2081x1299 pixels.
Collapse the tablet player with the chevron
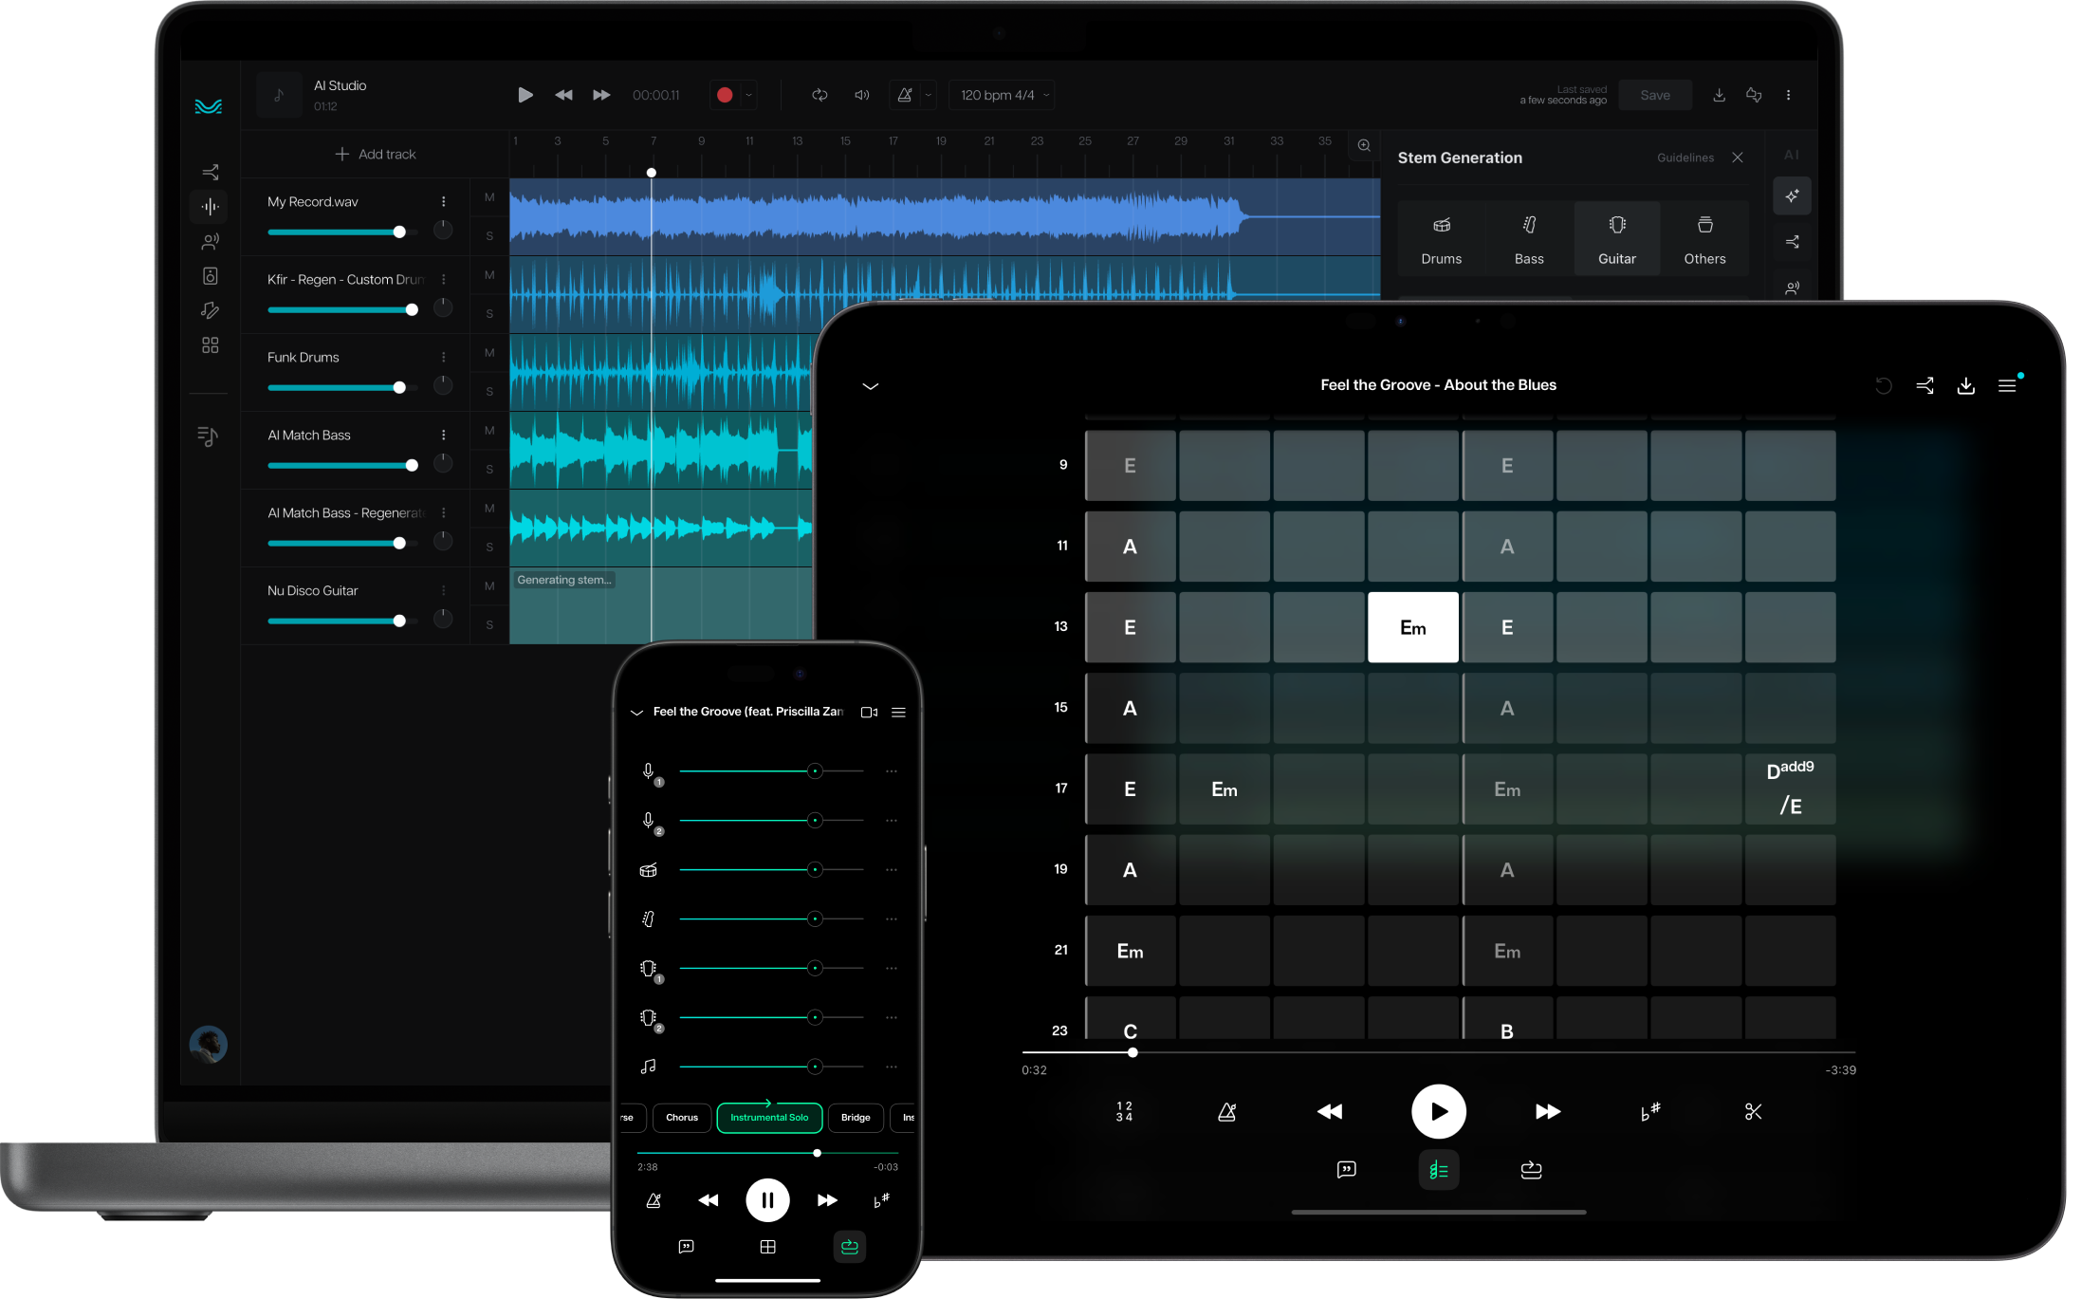click(x=870, y=386)
